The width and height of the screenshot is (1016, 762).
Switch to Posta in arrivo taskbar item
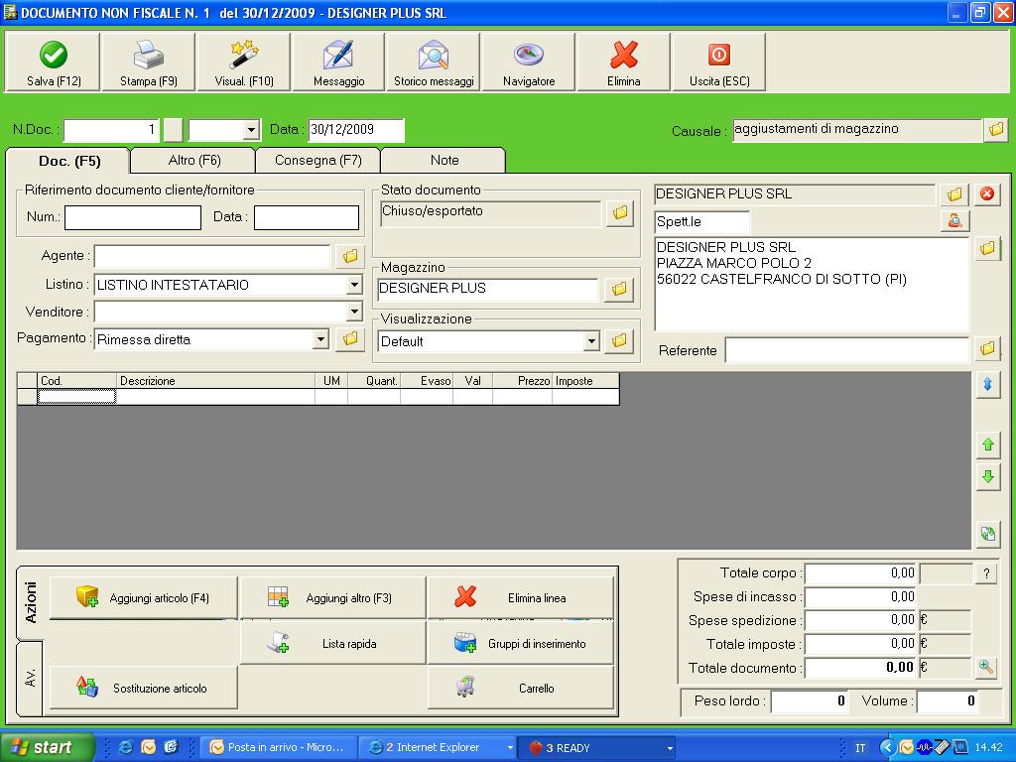pyautogui.click(x=278, y=747)
